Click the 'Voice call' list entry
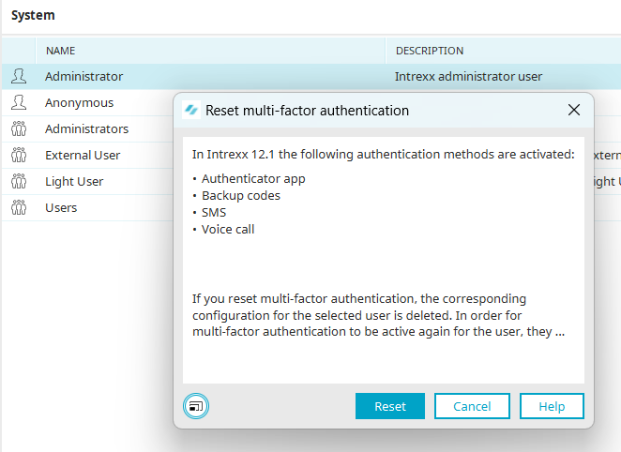This screenshot has height=452, width=621. (x=228, y=229)
